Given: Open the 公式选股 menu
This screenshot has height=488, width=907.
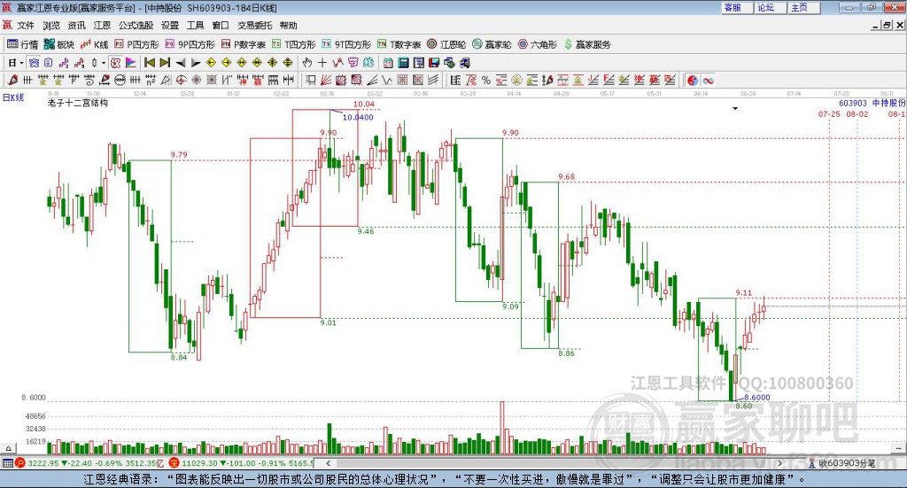Looking at the screenshot, I should click(136, 26).
